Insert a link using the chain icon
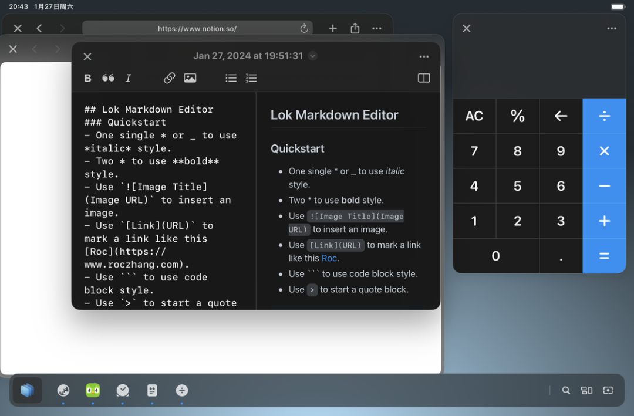This screenshot has width=634, height=416. point(170,77)
